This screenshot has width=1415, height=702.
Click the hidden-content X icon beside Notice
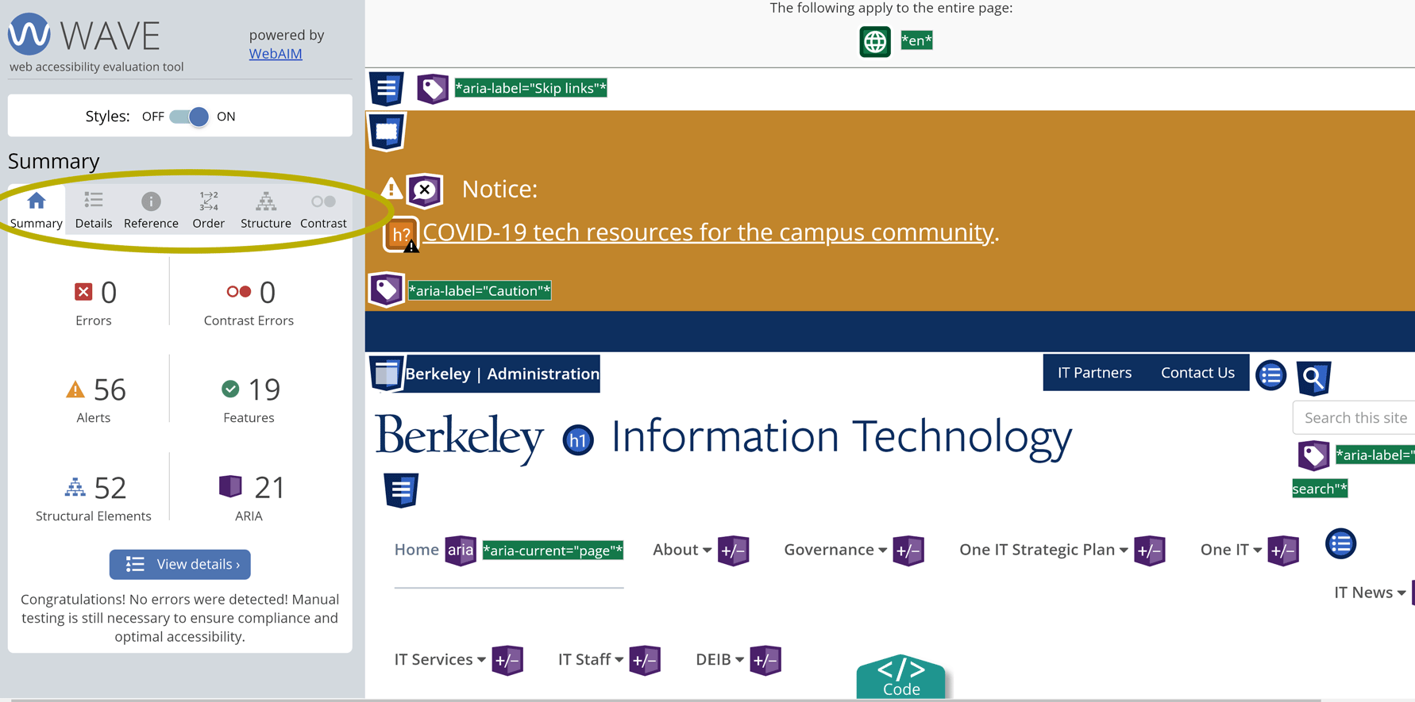click(425, 190)
